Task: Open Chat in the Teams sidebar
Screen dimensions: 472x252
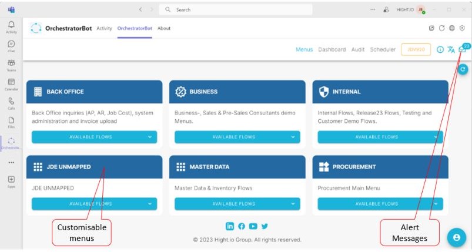Action: (x=11, y=46)
